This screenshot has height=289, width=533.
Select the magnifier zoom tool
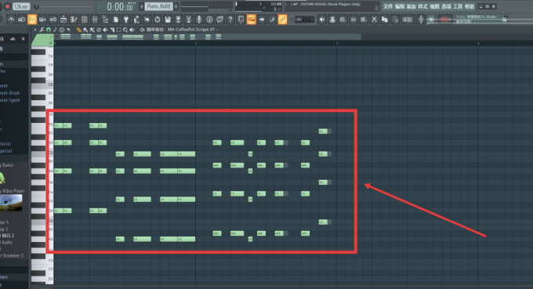click(x=125, y=30)
